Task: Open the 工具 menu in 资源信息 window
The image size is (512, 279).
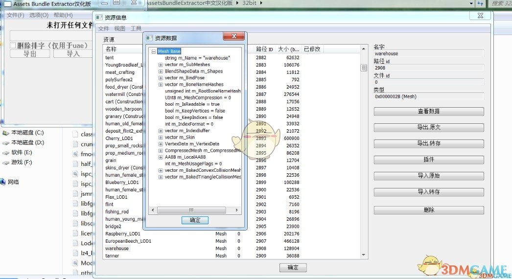Action: pos(136,29)
